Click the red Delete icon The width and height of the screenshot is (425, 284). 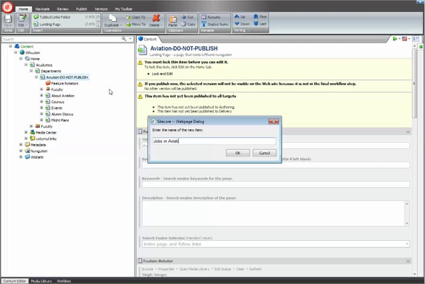[x=155, y=19]
